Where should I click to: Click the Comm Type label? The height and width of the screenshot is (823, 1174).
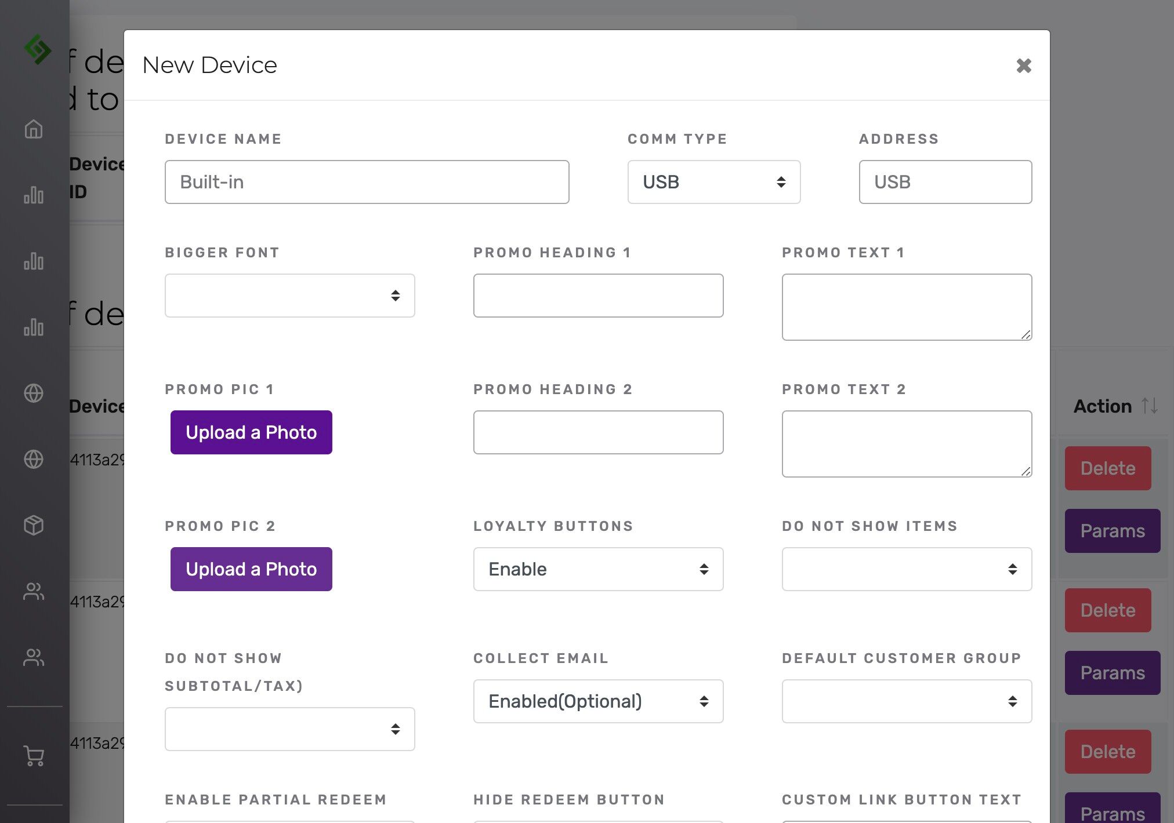[x=677, y=139]
